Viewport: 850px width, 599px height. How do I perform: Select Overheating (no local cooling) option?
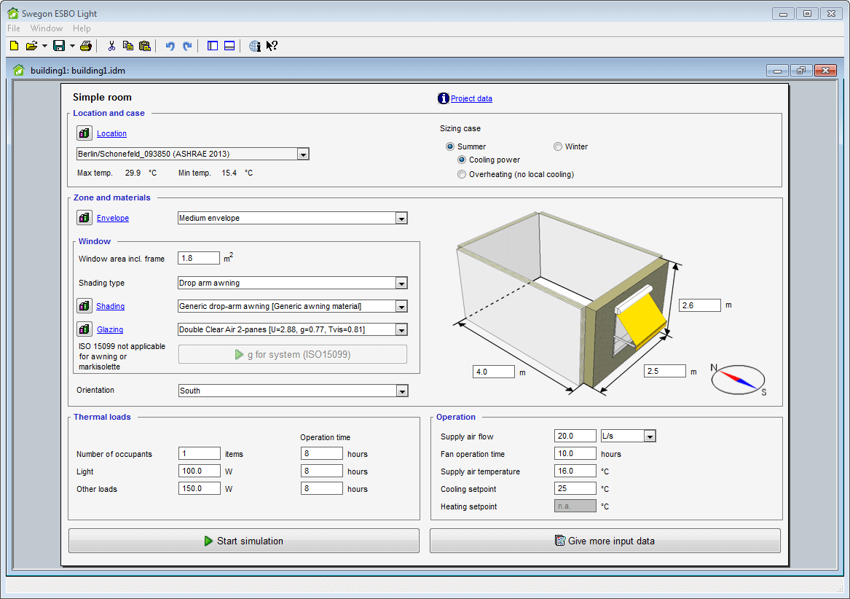click(462, 174)
